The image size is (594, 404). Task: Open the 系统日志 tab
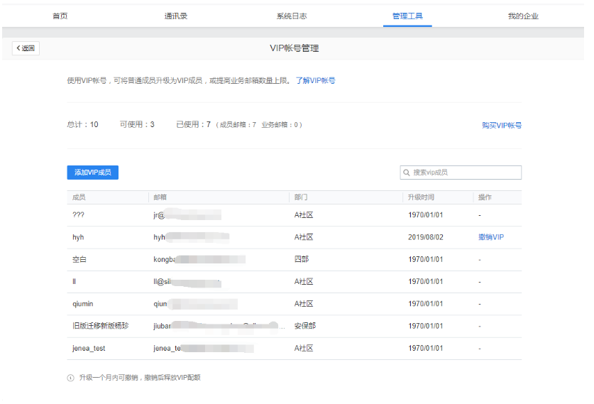292,16
